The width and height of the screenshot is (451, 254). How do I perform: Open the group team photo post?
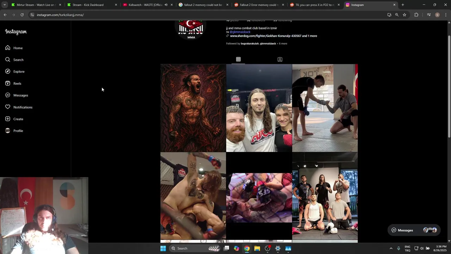coord(325,196)
